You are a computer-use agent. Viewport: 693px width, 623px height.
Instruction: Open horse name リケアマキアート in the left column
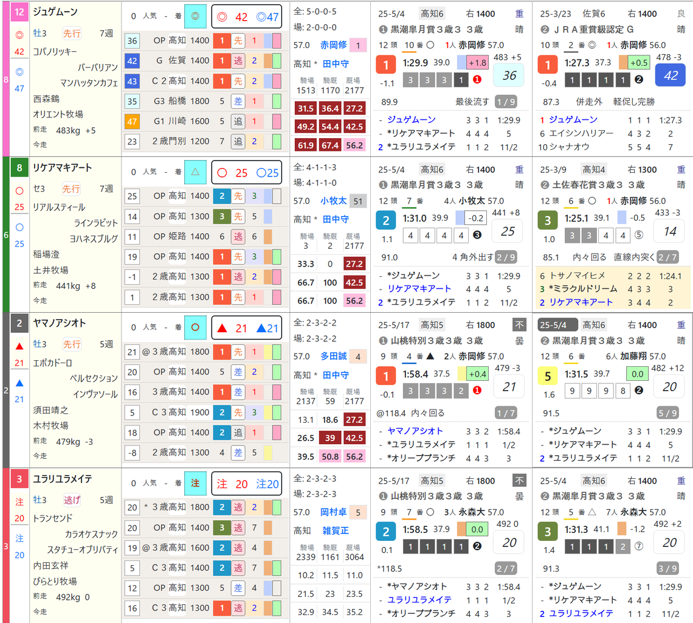point(63,168)
